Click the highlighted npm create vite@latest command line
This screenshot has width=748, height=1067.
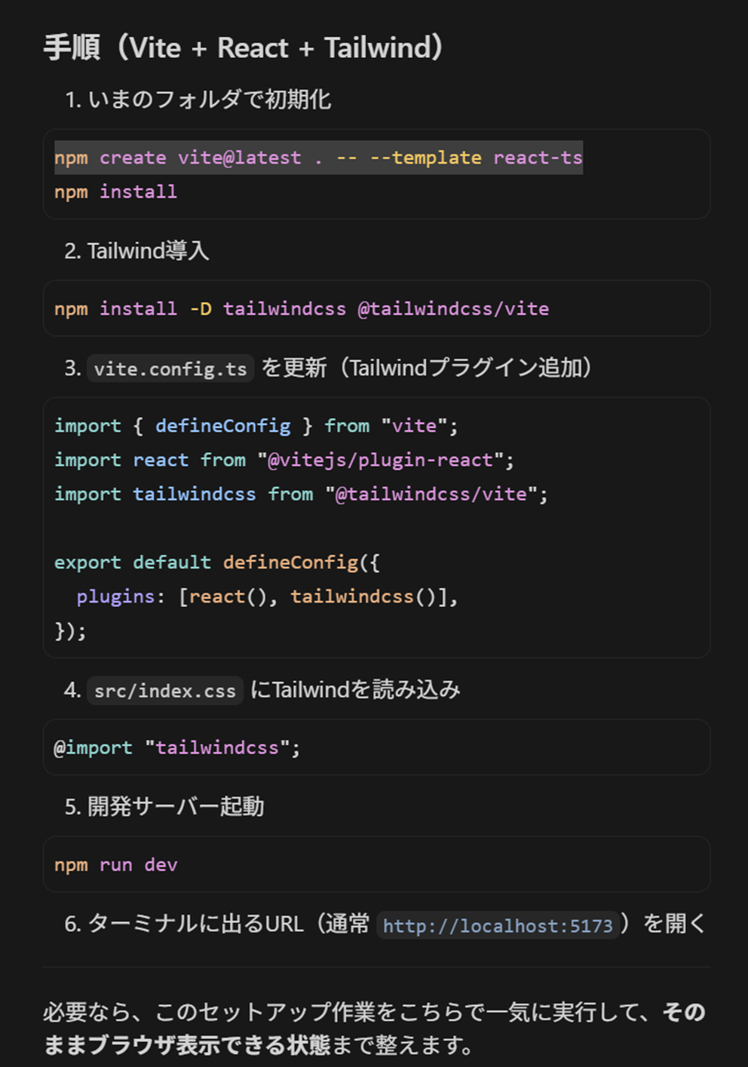click(318, 158)
